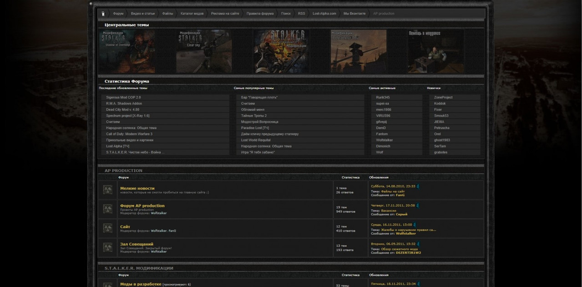Open Call of Duty: Modern Warfare 3 topic
582x287 pixels.
point(129,134)
